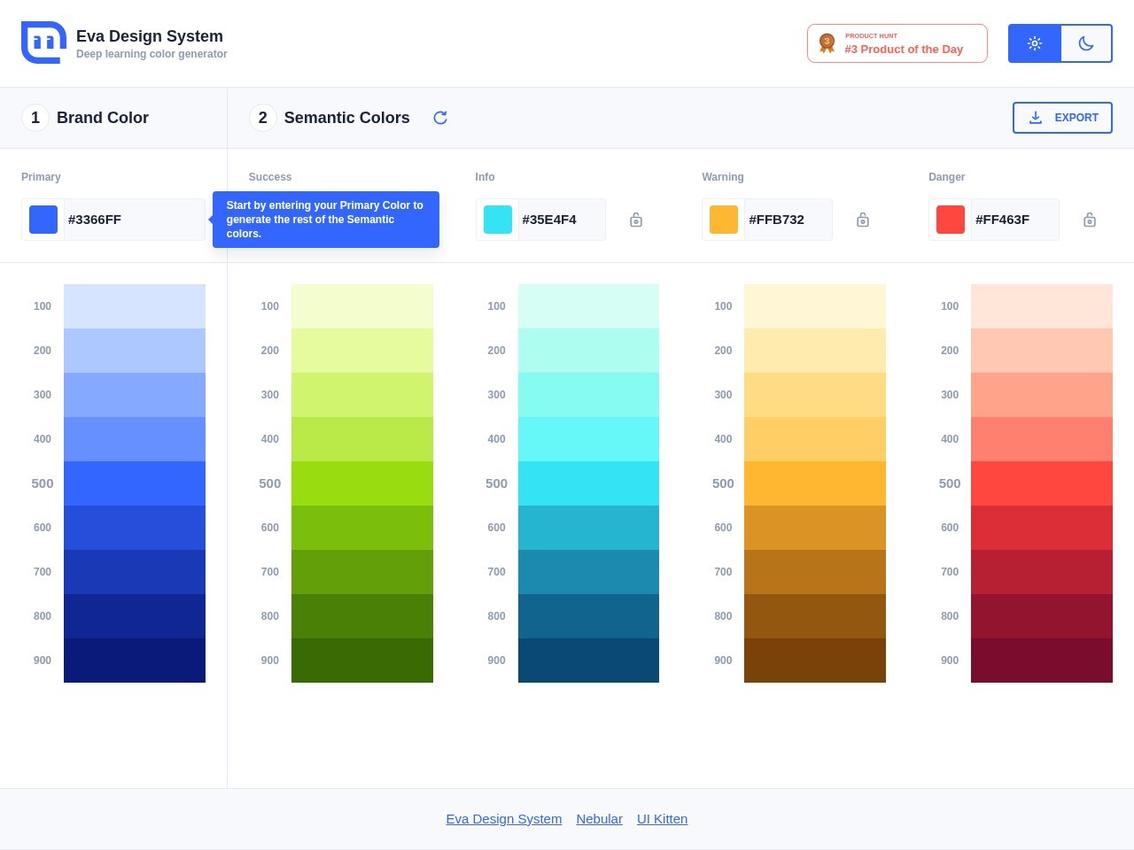
Task: Click the Product Hunt medal icon
Action: coord(827,42)
